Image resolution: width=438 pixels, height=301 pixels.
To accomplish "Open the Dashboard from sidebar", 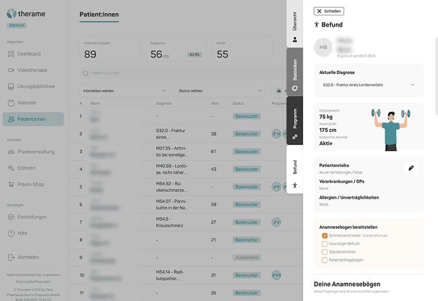I will pyautogui.click(x=29, y=54).
